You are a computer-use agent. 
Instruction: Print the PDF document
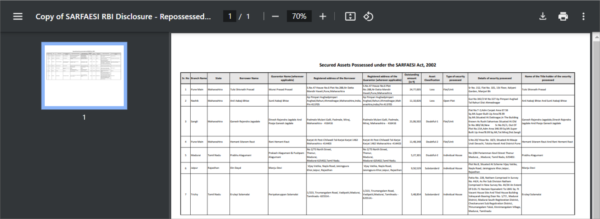click(x=563, y=16)
